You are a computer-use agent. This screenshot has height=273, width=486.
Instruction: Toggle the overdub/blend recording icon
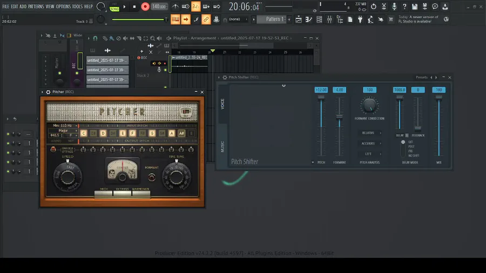(206, 6)
